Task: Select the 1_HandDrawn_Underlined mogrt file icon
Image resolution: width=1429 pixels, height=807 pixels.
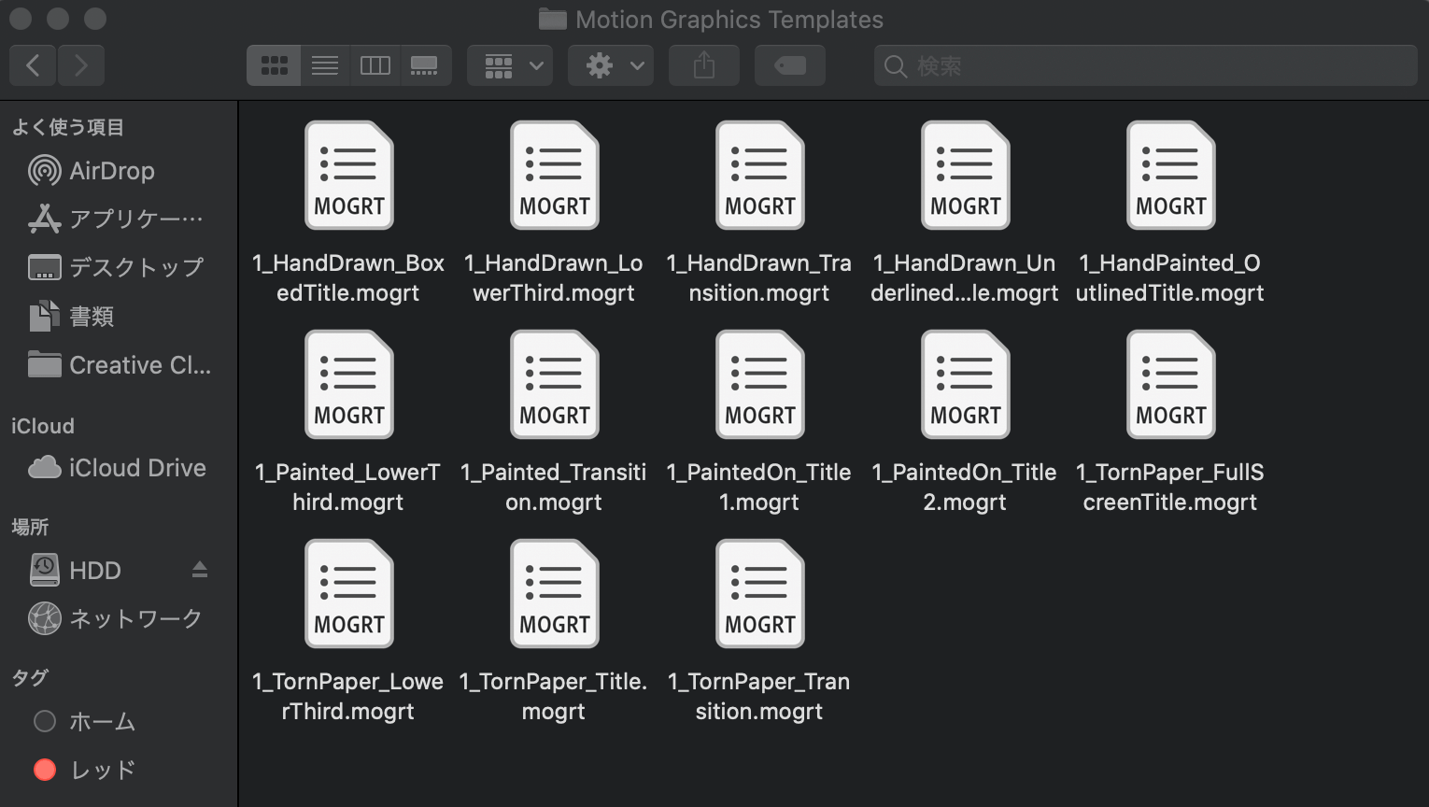Action: pyautogui.click(x=965, y=176)
